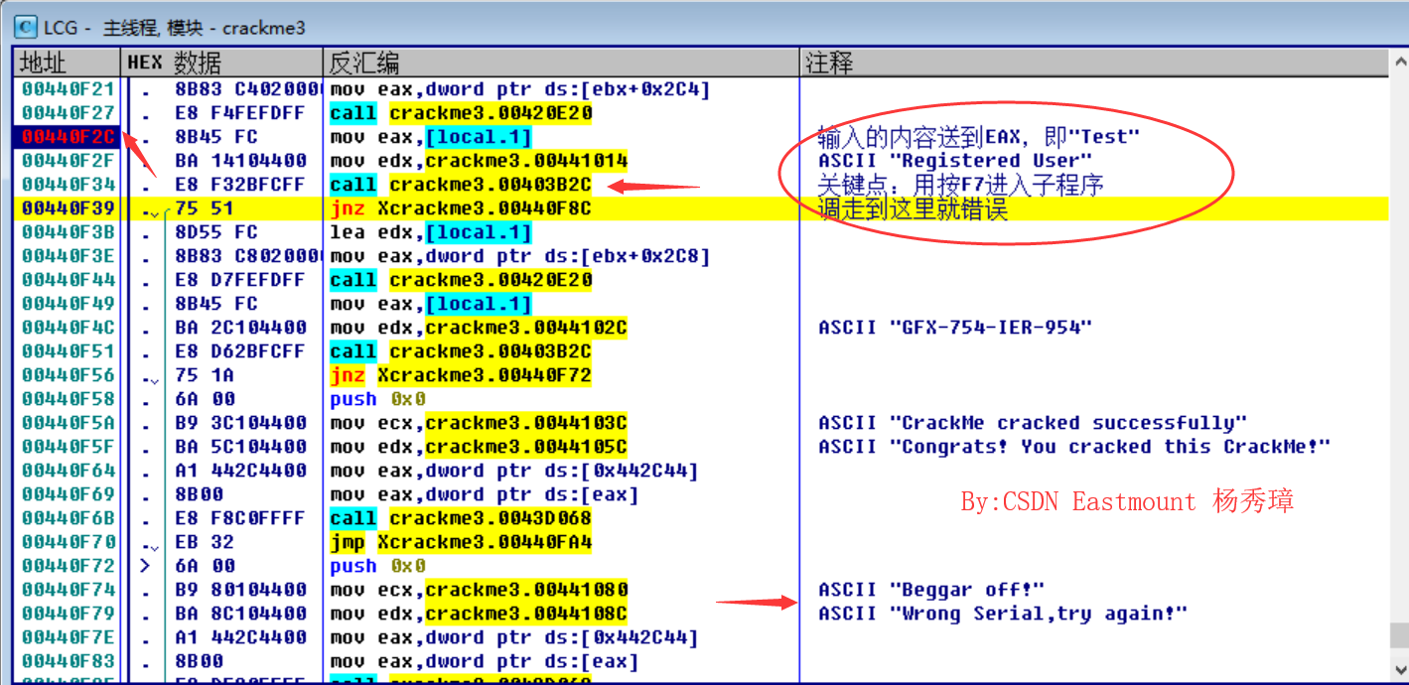The width and height of the screenshot is (1409, 685).
Task: Select the breakpoint address 00440F2C
Action: 69,137
